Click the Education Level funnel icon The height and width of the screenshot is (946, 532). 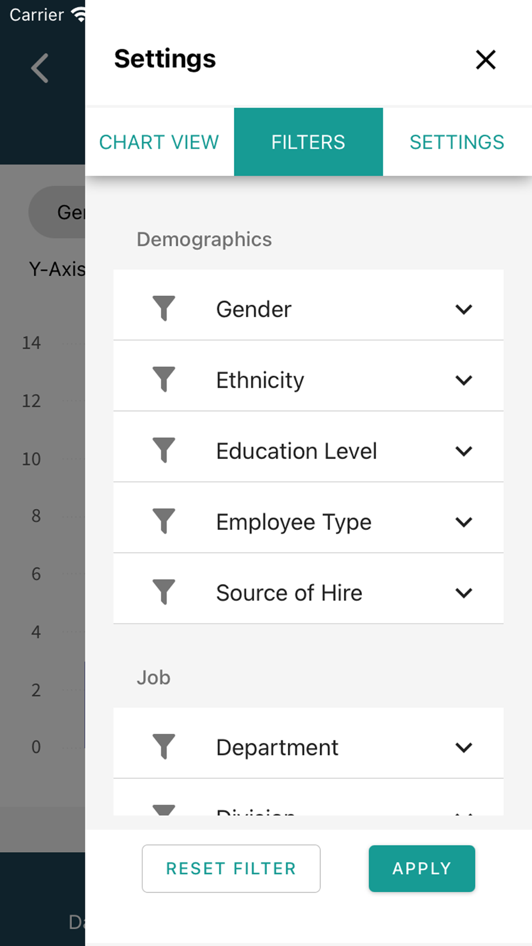pos(164,450)
